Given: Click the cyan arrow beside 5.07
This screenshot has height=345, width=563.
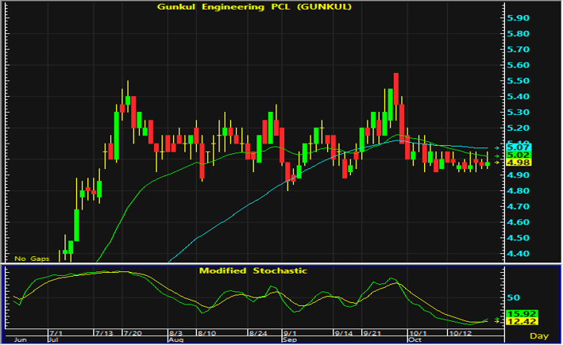Looking at the screenshot, I should point(497,148).
